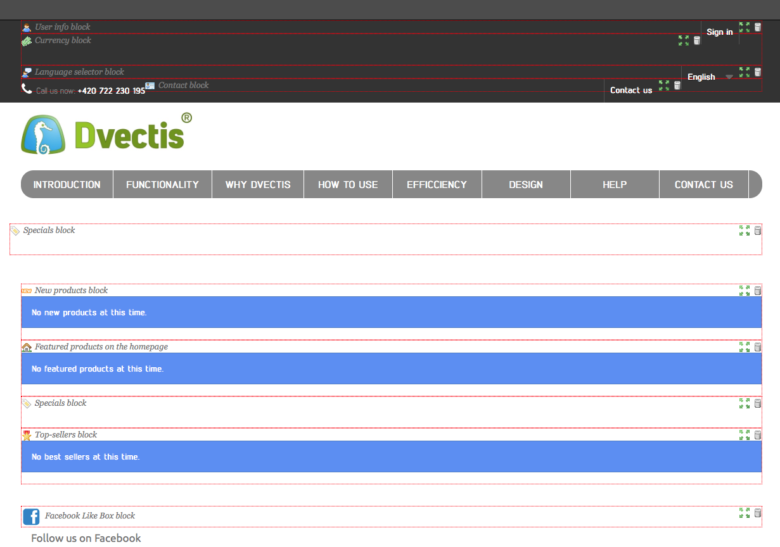Open the Efficciency menu item
The height and width of the screenshot is (547, 780).
[437, 184]
